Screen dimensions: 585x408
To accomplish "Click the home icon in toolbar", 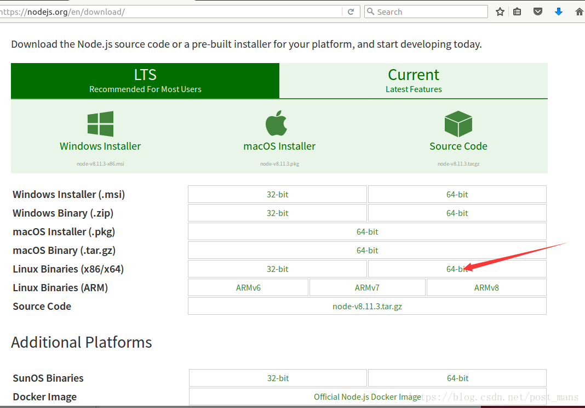I will (580, 12).
